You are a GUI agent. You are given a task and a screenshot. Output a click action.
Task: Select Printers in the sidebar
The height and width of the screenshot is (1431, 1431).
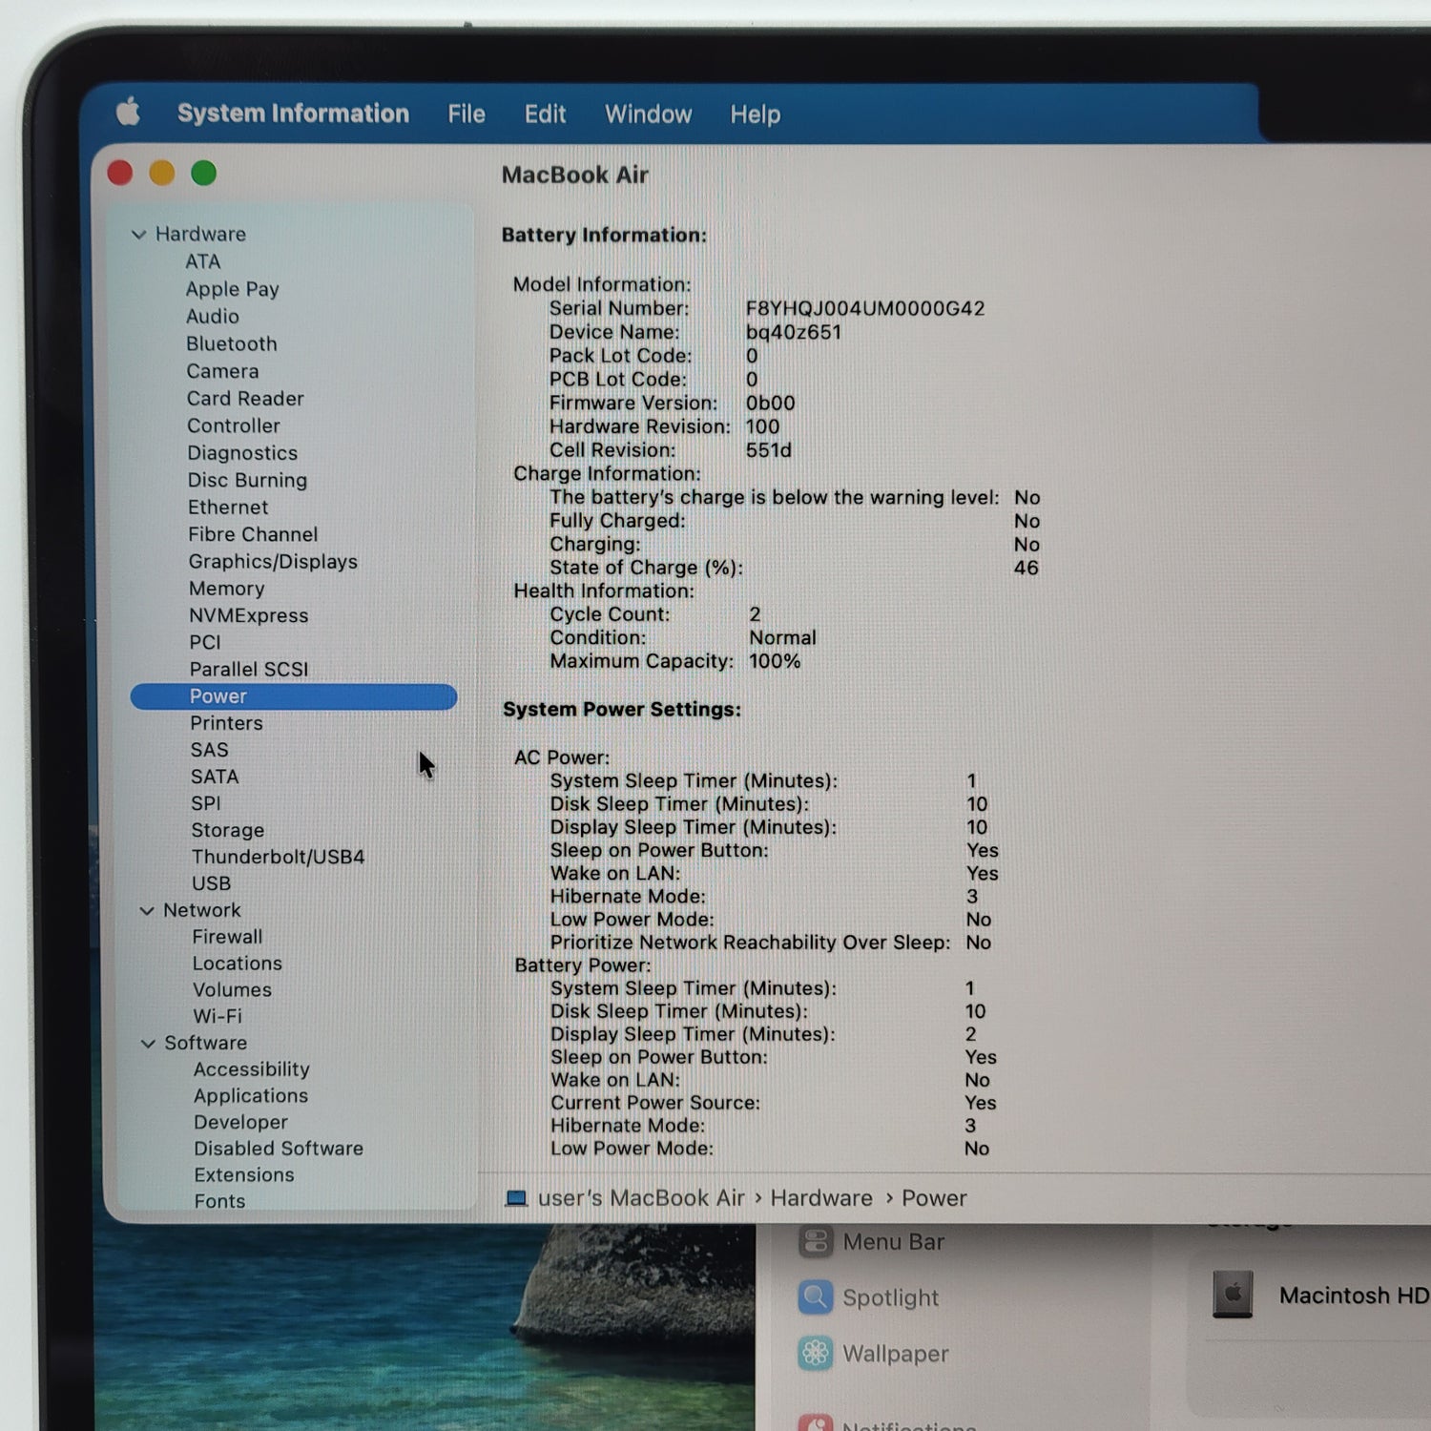pyautogui.click(x=226, y=723)
